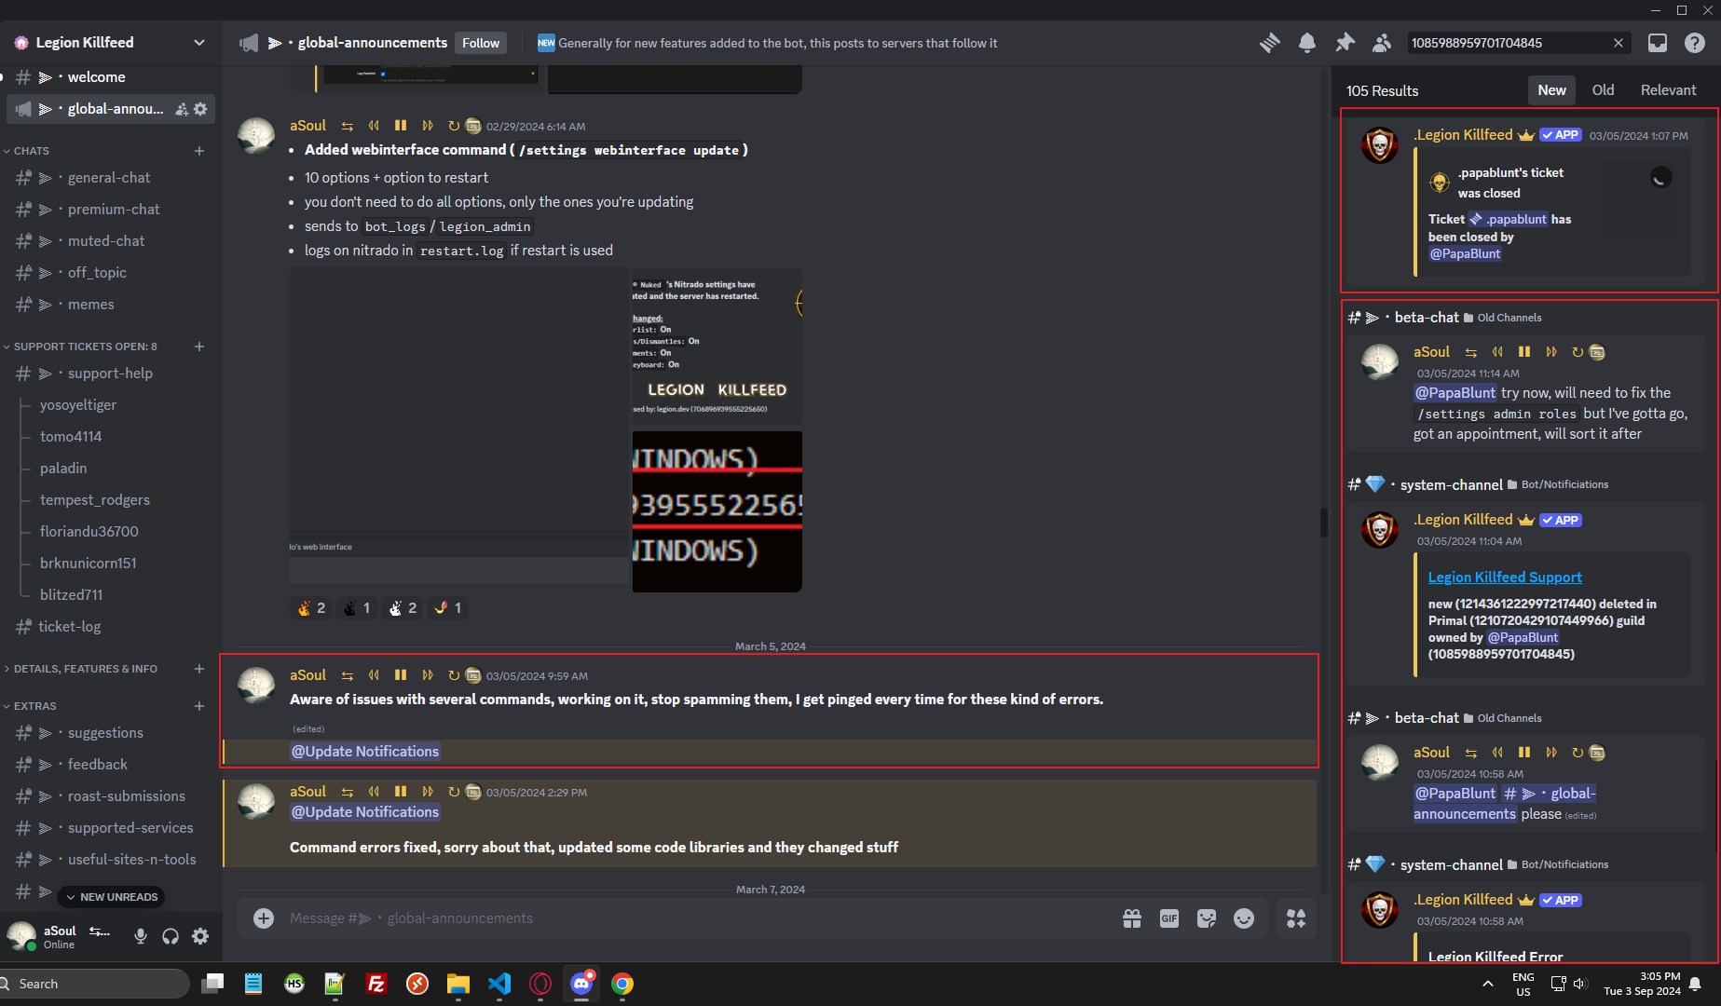This screenshot has height=1006, width=1721.
Task: Collapse the SUPPORT TICKETS OPEN: 8 category
Action: coord(82,347)
